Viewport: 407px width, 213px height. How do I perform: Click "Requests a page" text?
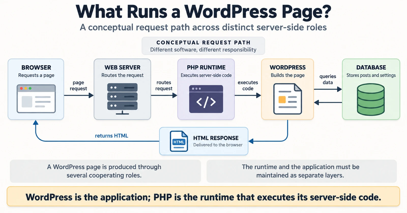click(36, 75)
